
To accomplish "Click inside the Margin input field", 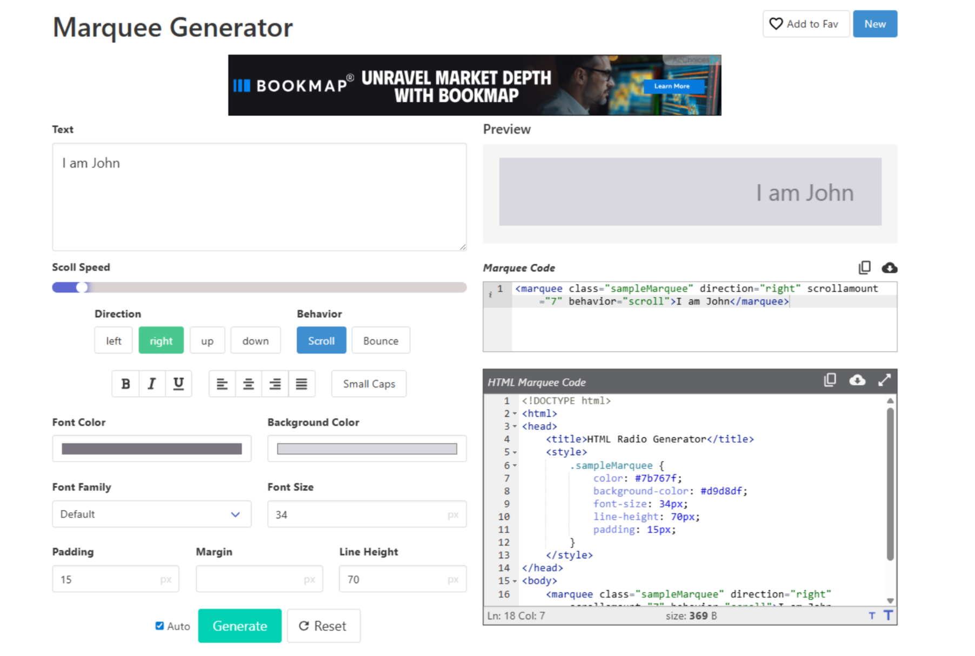I will pos(259,579).
